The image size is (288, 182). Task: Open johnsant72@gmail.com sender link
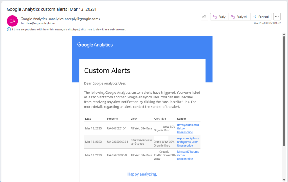(188, 153)
